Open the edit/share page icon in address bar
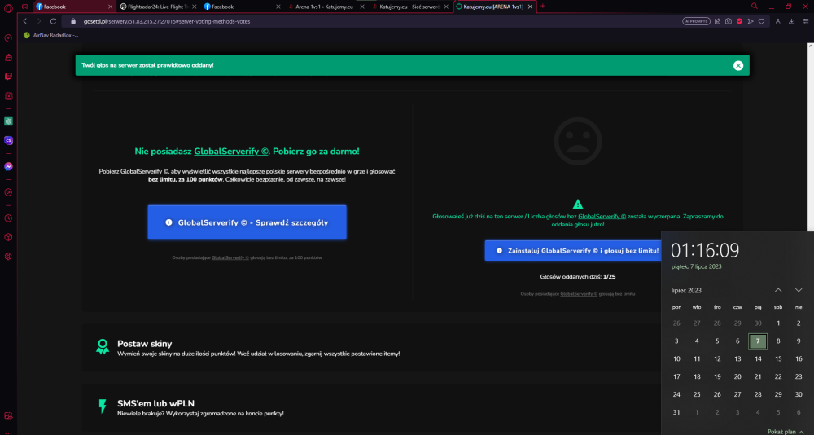This screenshot has width=814, height=435. (717, 21)
